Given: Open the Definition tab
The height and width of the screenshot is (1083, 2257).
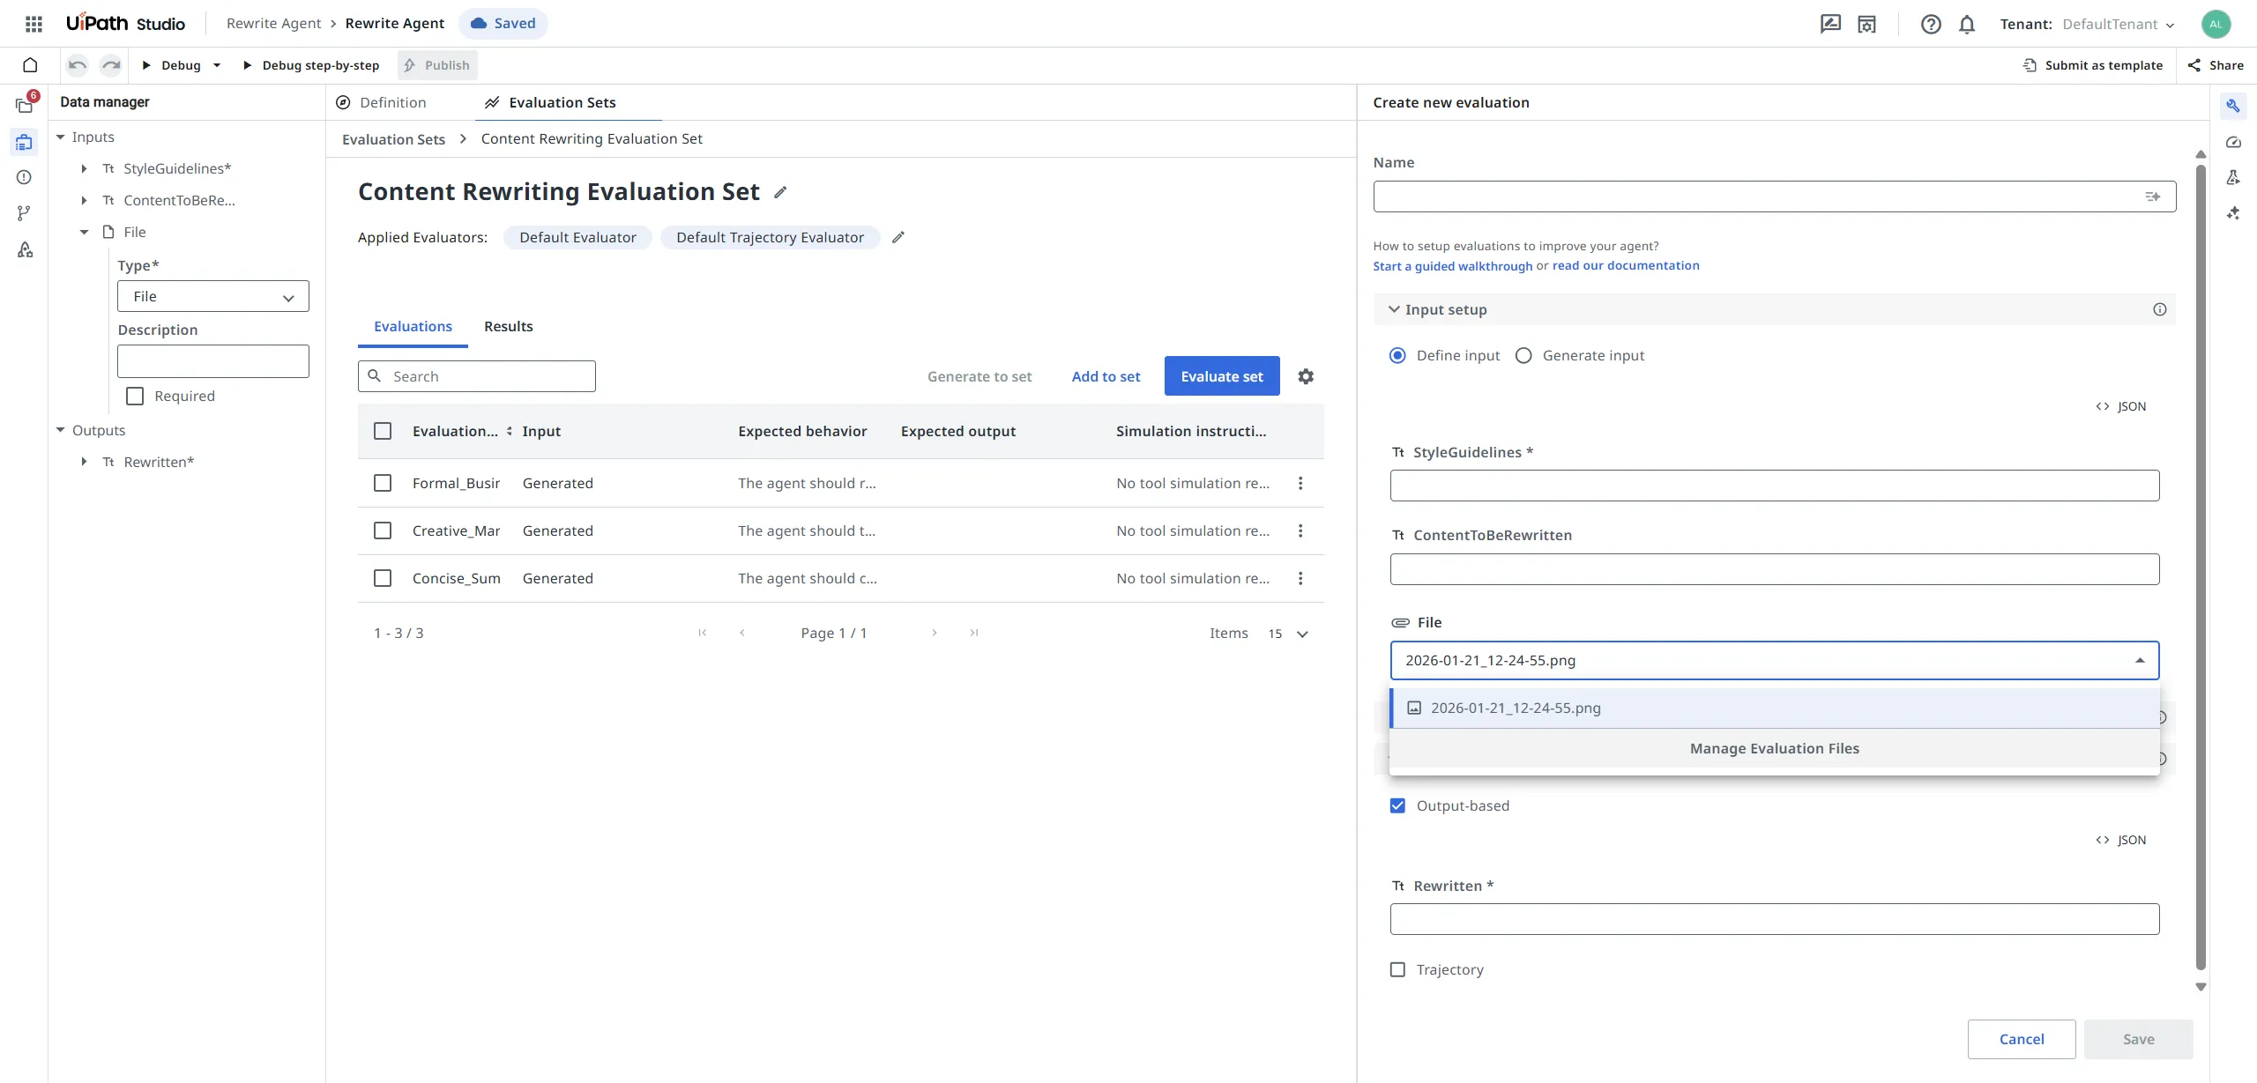Looking at the screenshot, I should pos(392,102).
